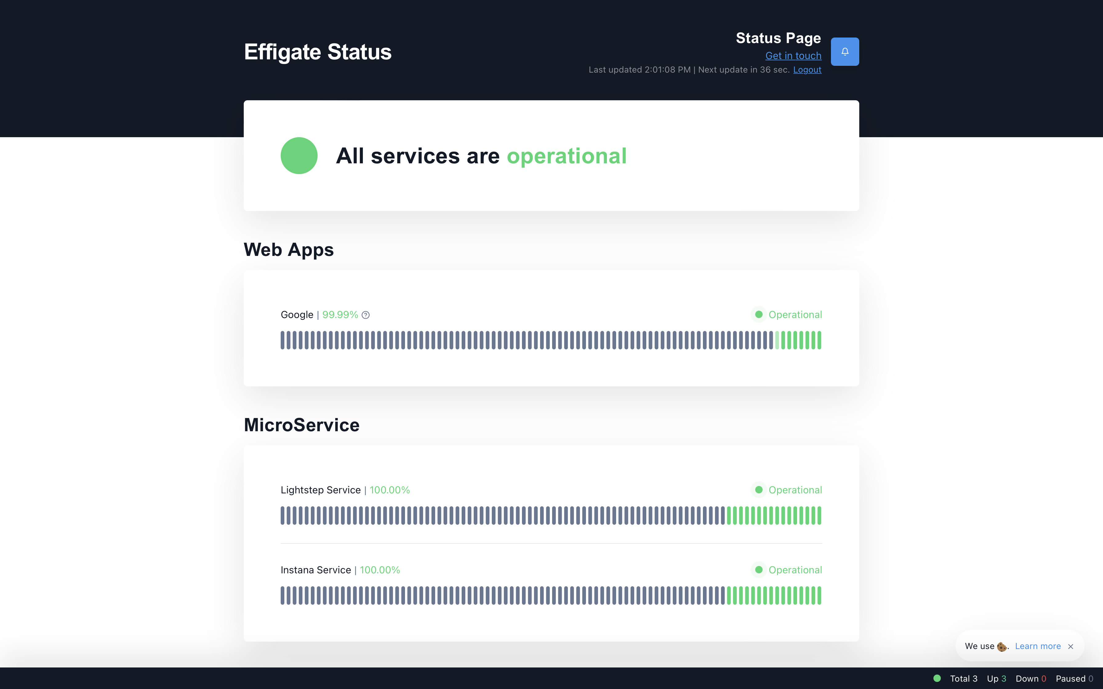The width and height of the screenshot is (1103, 689).
Task: Click the Paused 0 counter
Action: tap(1074, 679)
